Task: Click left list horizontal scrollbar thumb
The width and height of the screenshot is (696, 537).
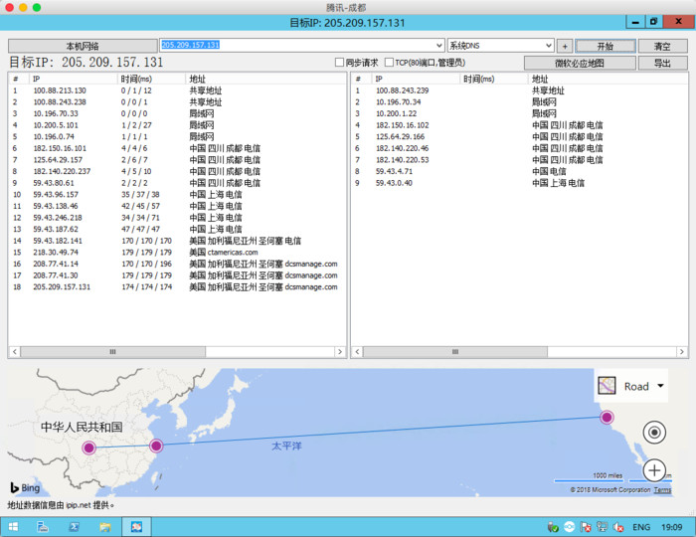Action: [112, 351]
